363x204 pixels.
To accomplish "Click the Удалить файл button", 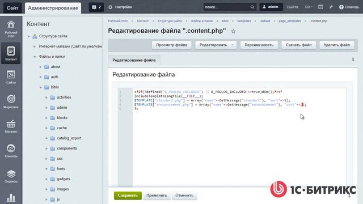I will coord(337,45).
